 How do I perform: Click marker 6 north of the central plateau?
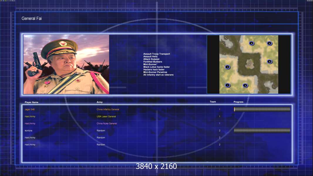pos(252,43)
